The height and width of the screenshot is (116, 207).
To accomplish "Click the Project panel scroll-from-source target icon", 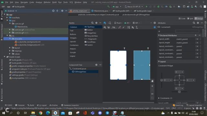I will click(x=53, y=11).
